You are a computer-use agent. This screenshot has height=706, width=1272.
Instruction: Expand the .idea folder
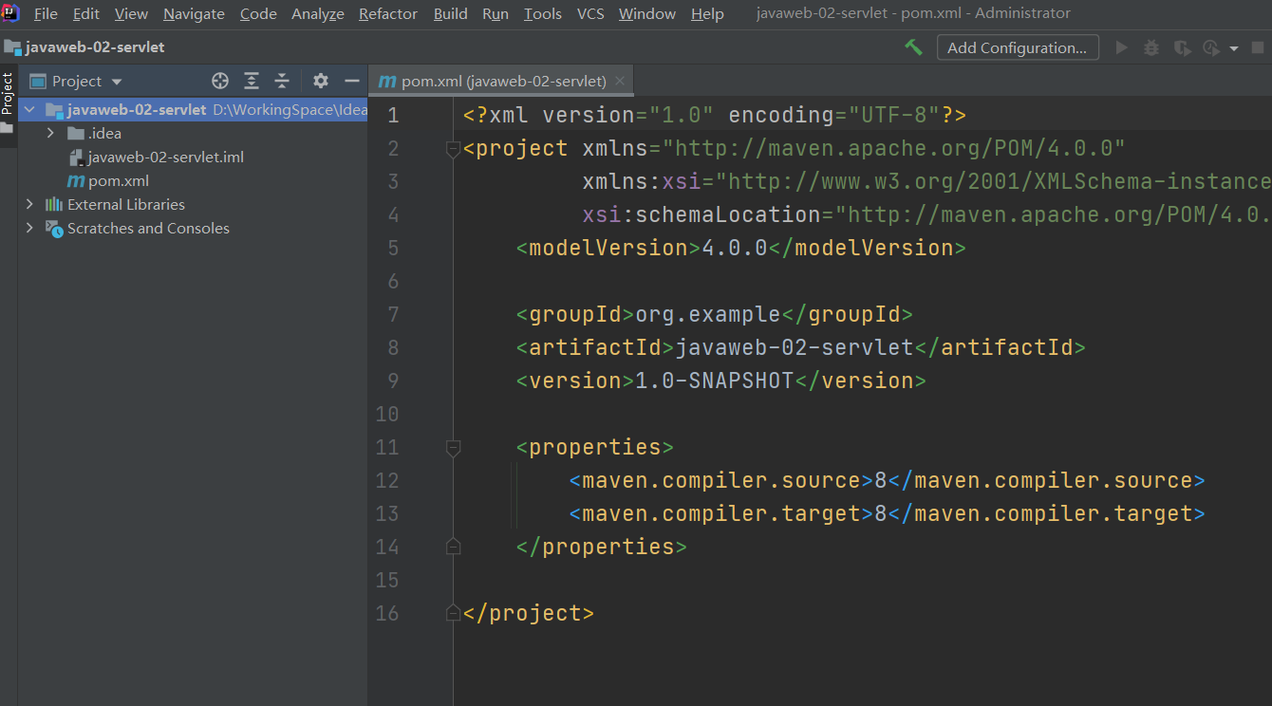[x=50, y=133]
